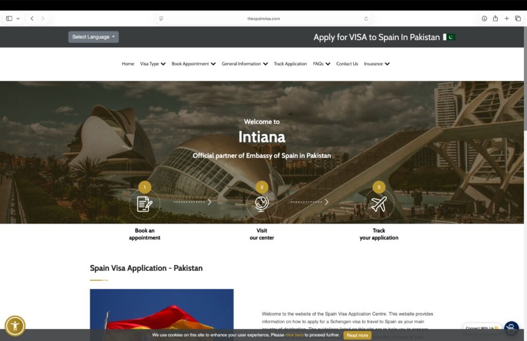Click the browser forward arrow
This screenshot has height=341, width=527.
click(x=43, y=19)
